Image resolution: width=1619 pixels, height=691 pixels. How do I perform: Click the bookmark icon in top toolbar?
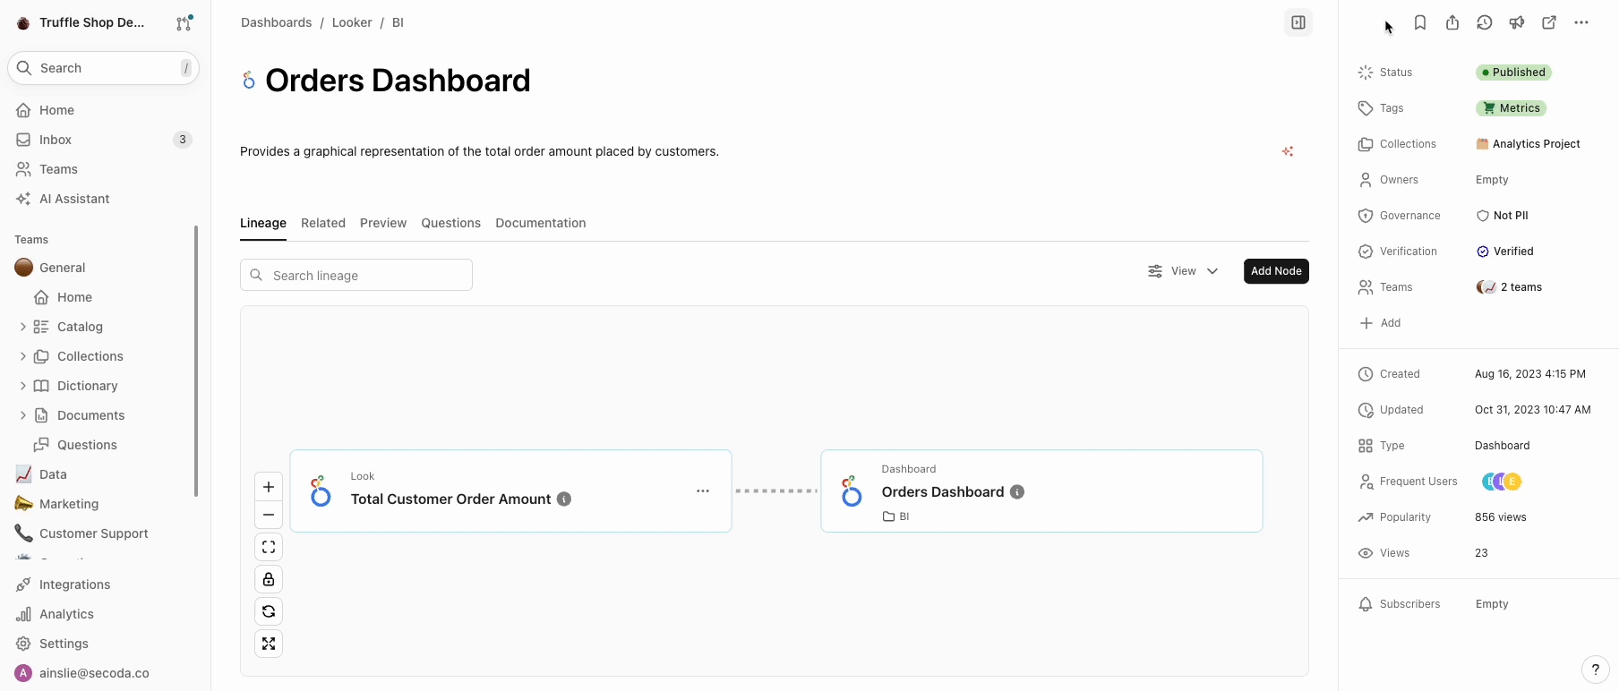tap(1420, 23)
